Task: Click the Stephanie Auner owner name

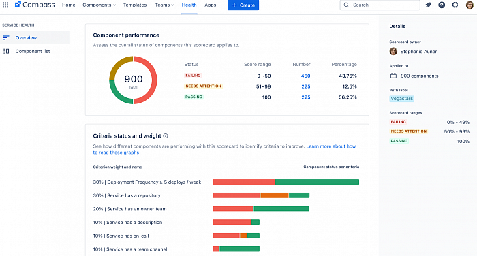Action: (418, 52)
